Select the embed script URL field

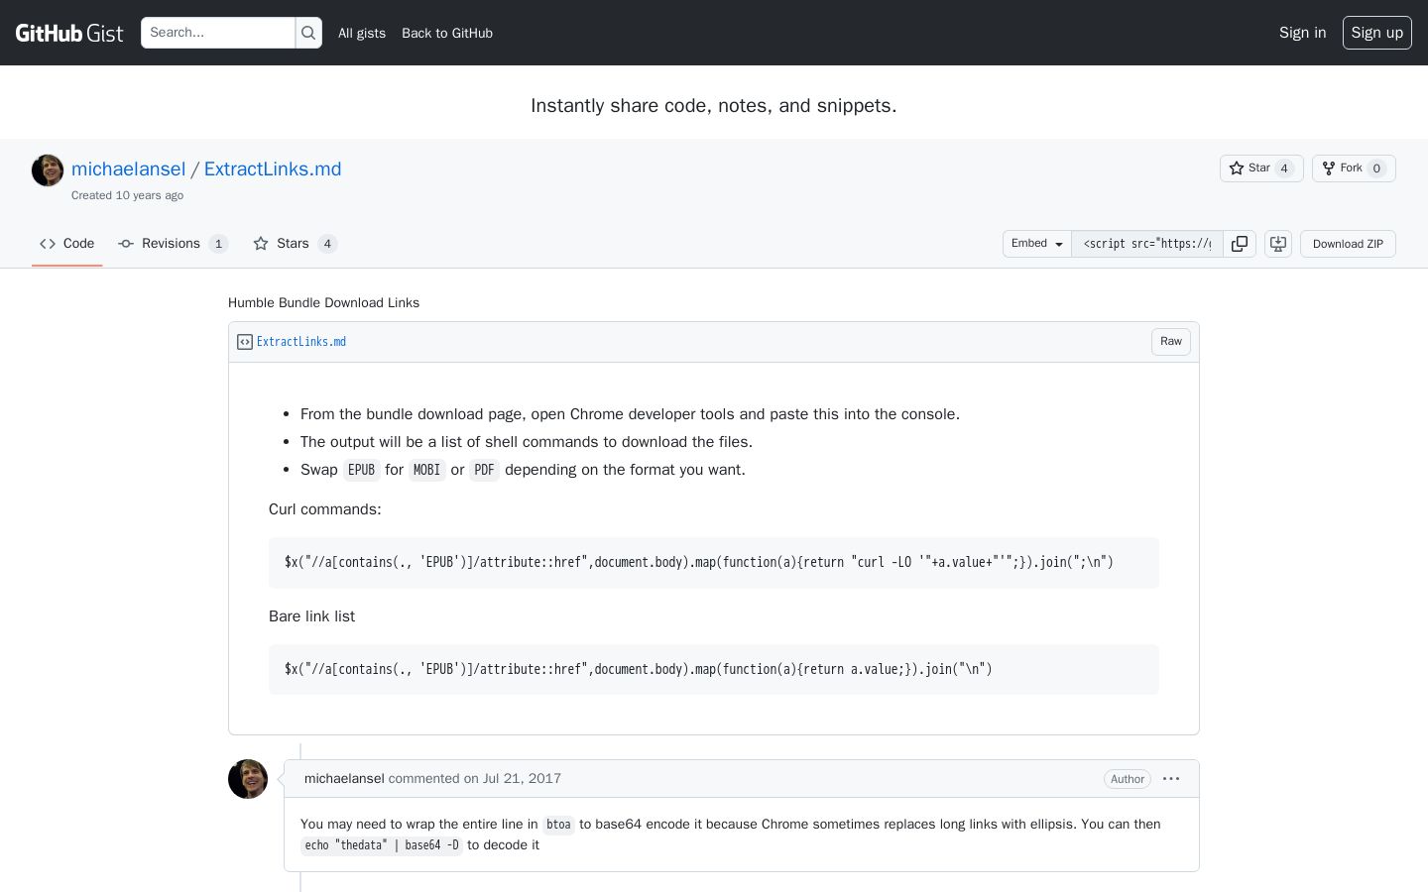[1147, 244]
